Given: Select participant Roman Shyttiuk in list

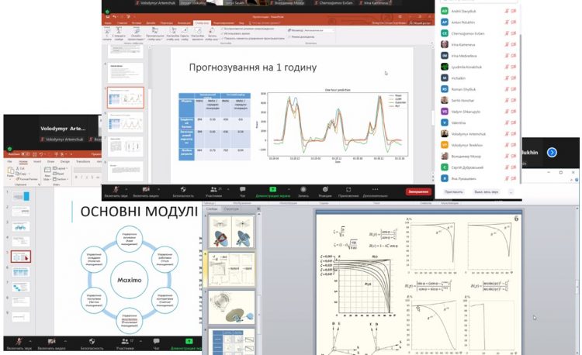Looking at the screenshot, I should pos(479,89).
